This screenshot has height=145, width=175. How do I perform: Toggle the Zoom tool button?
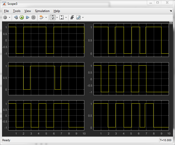[x=53, y=17]
